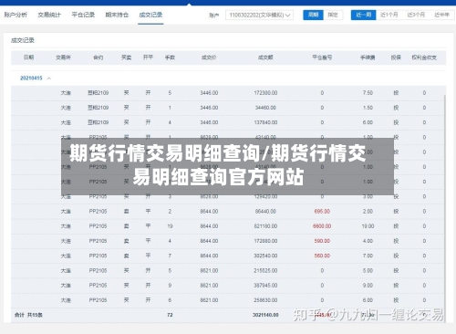
Task: Switch to the 交易统计 tab
Action: coord(49,15)
